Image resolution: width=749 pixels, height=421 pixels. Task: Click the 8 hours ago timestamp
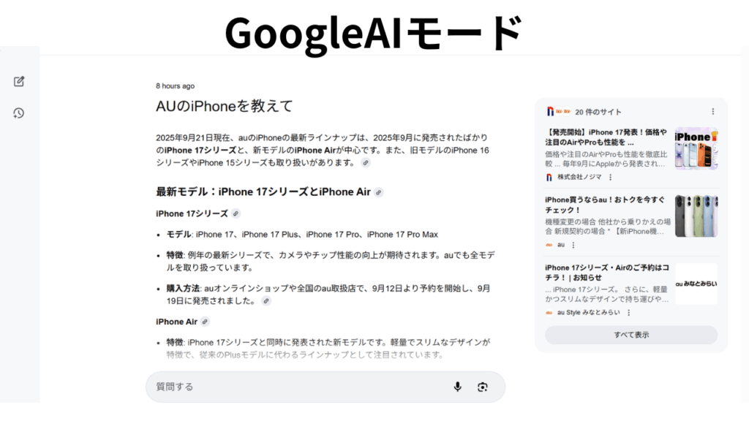[175, 86]
